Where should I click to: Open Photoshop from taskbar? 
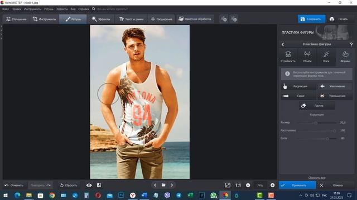point(121,196)
